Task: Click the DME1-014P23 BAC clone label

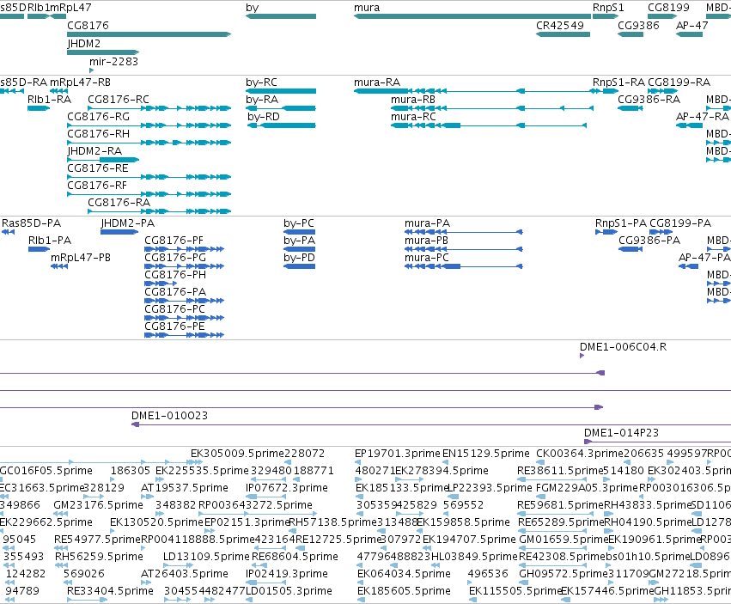Action: click(621, 433)
